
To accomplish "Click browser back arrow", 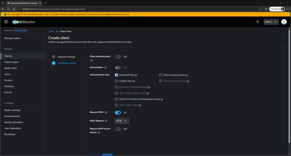I will coord(3,9).
